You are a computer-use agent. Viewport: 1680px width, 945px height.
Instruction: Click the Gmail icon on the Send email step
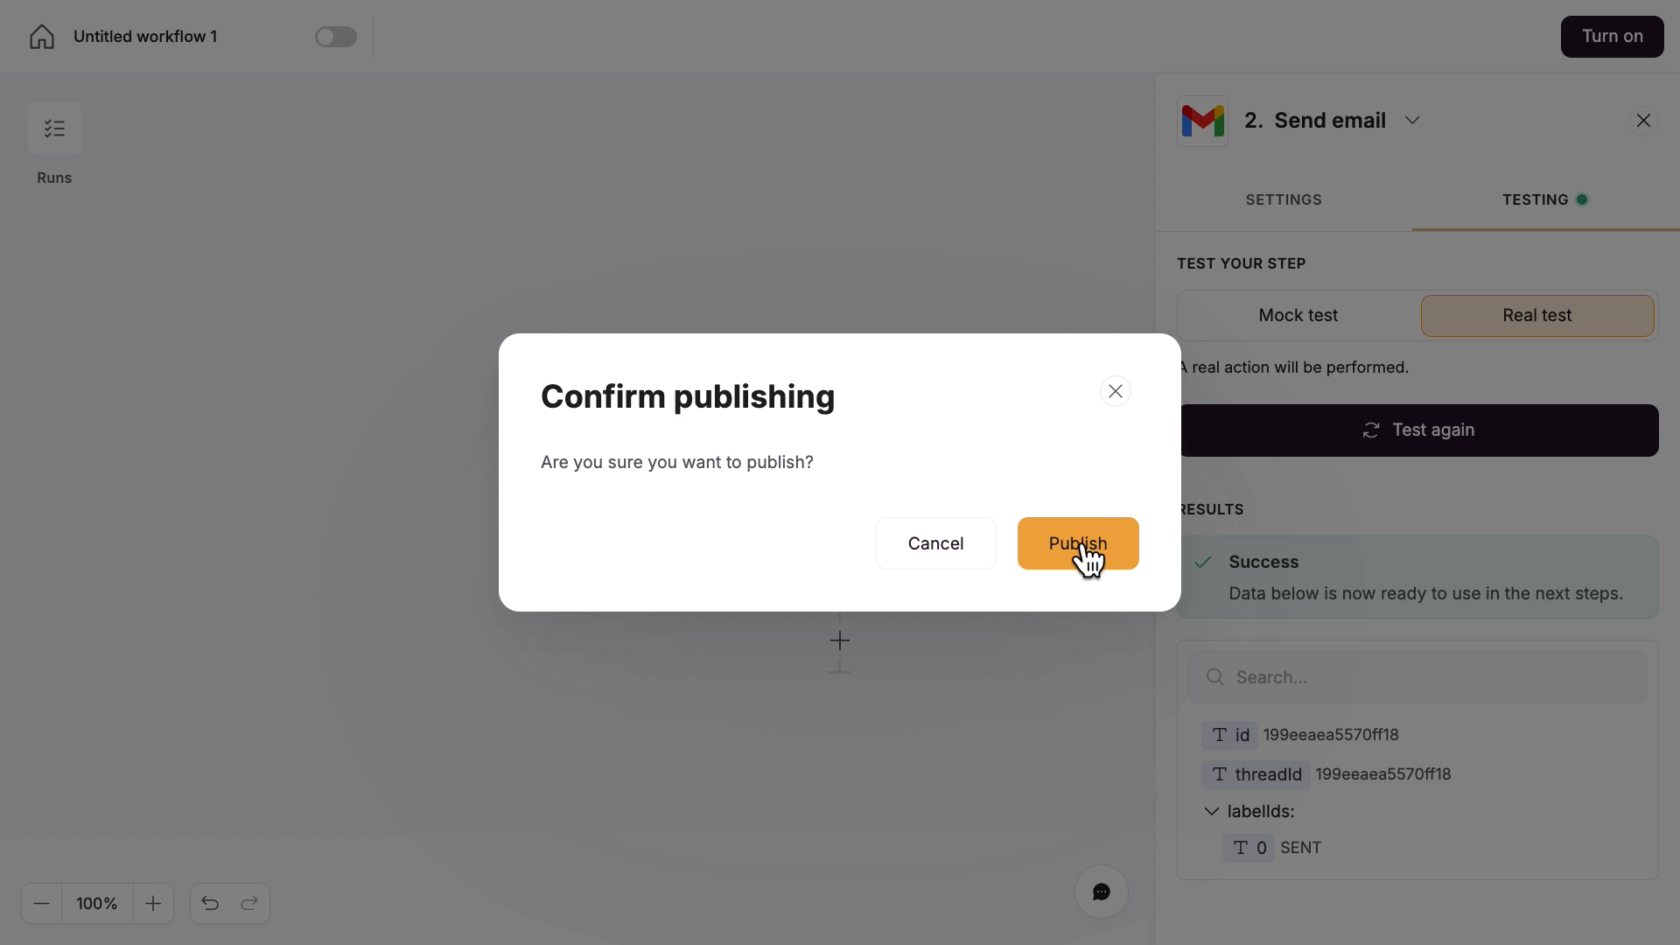(x=1202, y=120)
